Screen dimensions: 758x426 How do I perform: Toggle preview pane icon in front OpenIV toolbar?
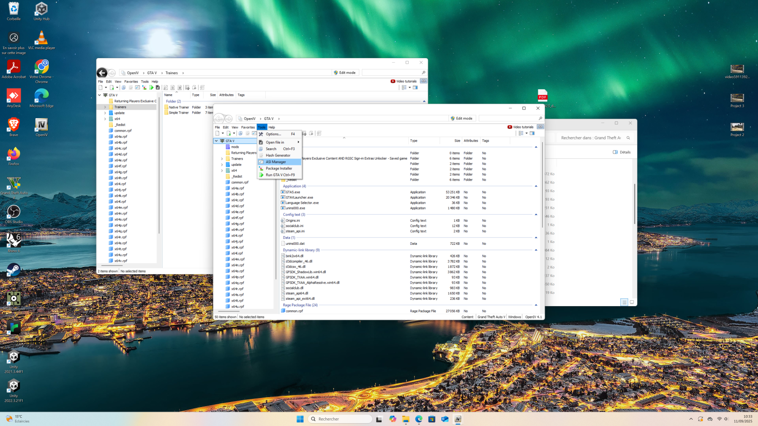coord(532,133)
